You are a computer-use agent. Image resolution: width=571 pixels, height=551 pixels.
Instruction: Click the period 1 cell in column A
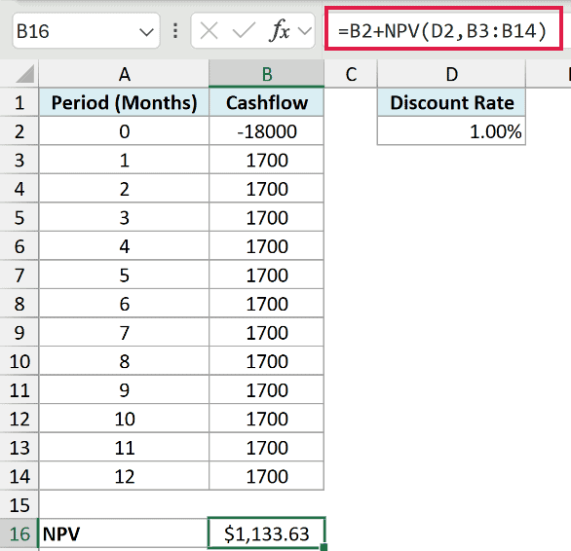click(x=124, y=160)
